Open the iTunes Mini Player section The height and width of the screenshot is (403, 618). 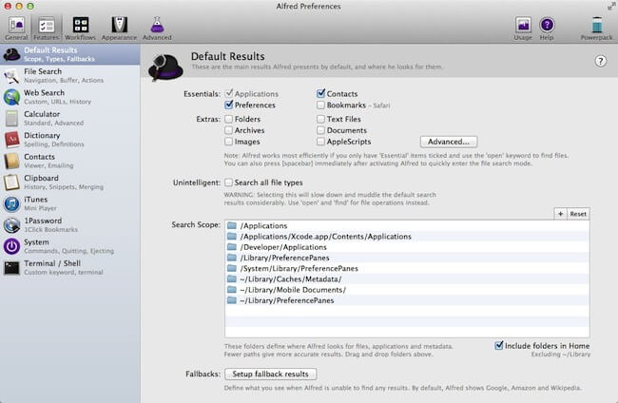[69, 203]
